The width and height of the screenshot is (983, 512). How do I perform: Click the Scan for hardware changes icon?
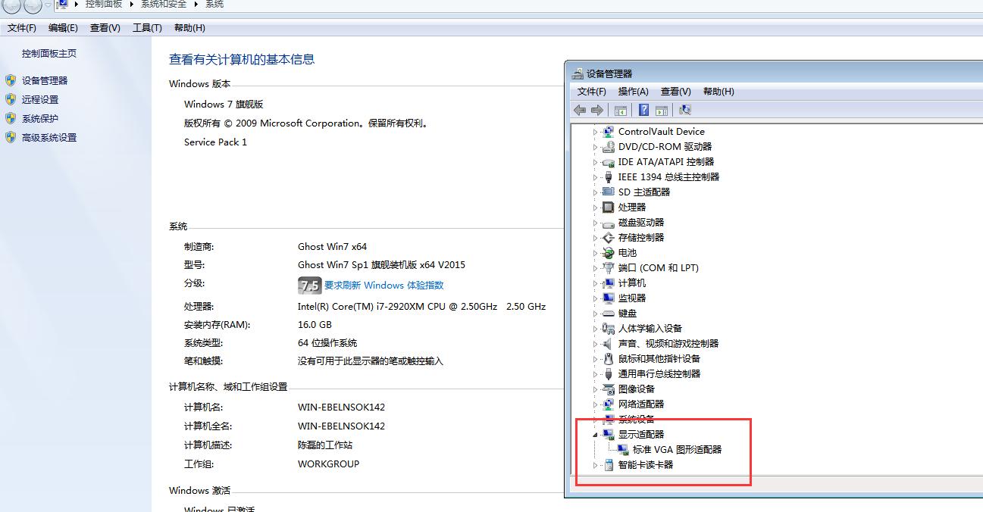coord(684,110)
